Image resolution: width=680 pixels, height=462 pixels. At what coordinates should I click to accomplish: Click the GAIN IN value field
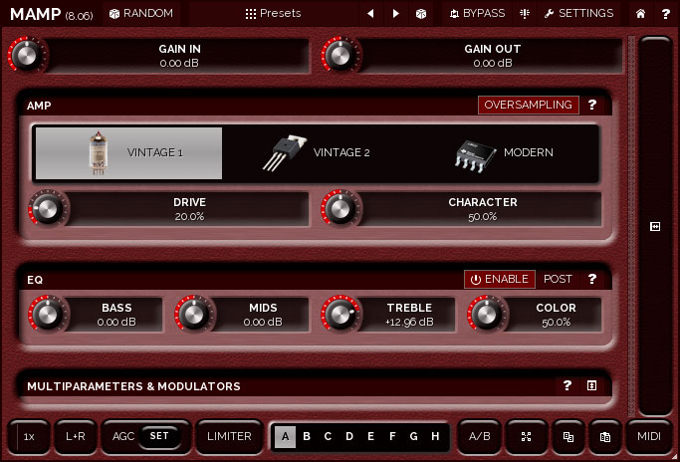(179, 56)
